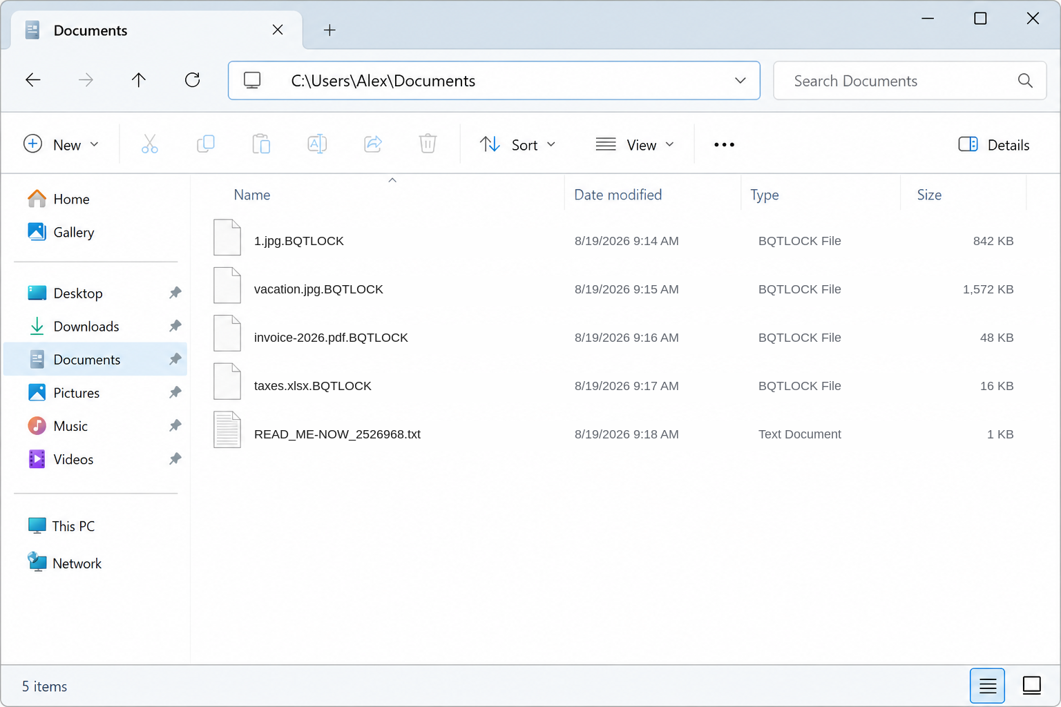
Task: Open the View layout dropdown
Action: click(635, 144)
